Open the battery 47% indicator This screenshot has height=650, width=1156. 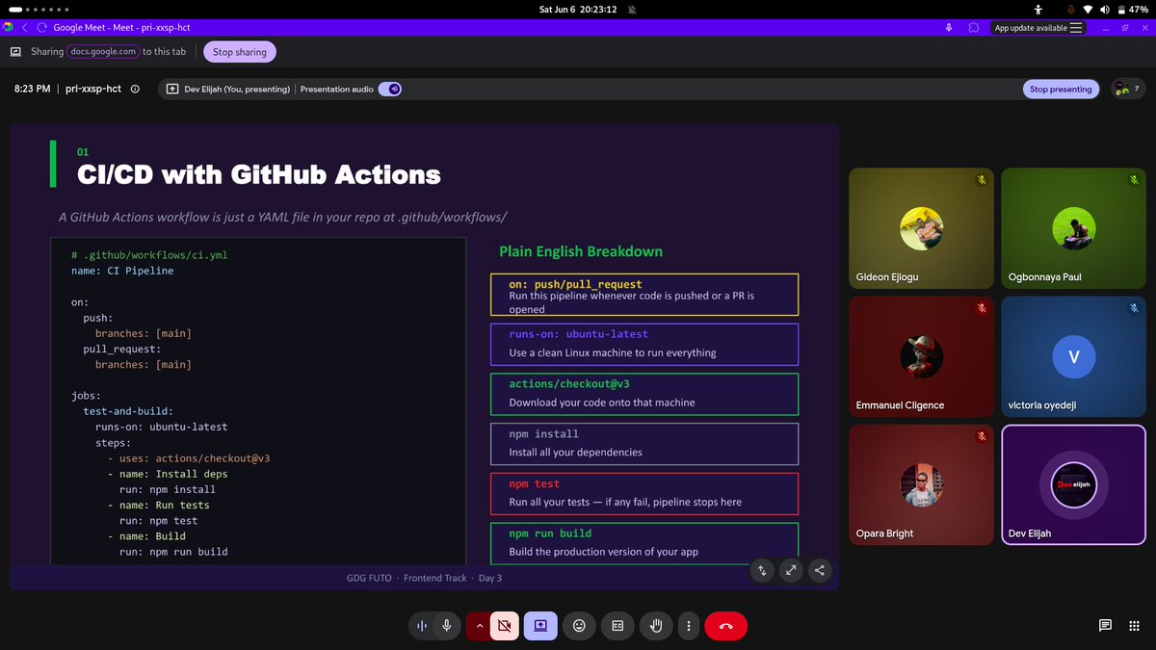point(1131,9)
